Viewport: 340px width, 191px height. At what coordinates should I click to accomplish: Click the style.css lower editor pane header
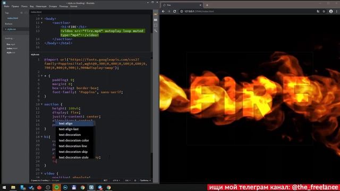coord(35,55)
